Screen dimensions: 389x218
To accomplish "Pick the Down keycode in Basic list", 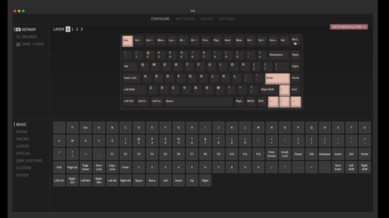I will coord(179,181).
